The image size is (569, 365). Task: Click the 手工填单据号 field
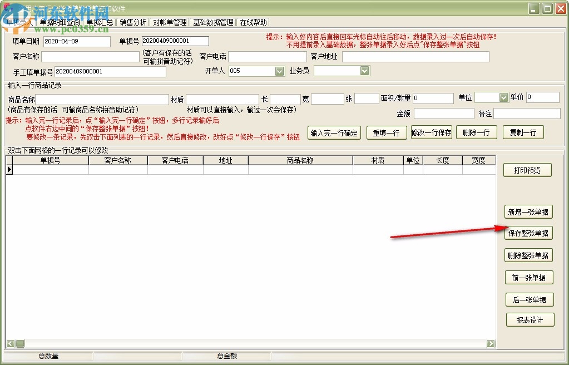click(x=110, y=72)
